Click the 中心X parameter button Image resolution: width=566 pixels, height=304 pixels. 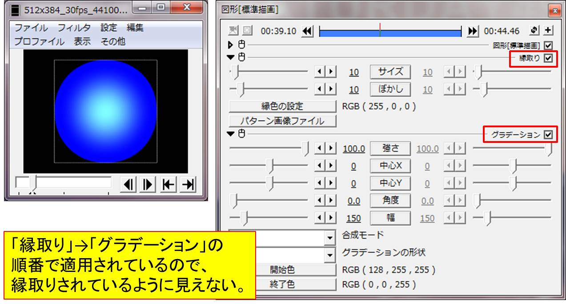coord(390,166)
